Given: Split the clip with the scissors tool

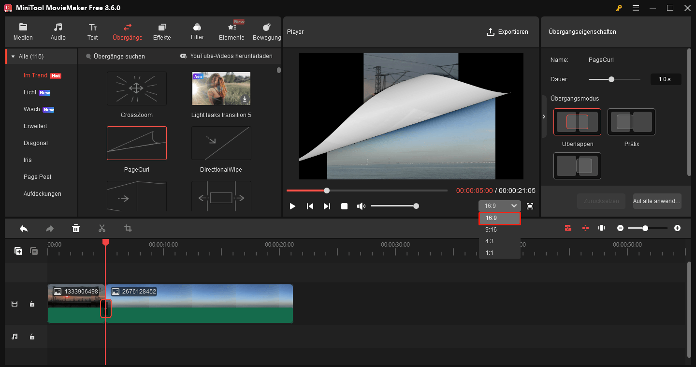Looking at the screenshot, I should coord(102,228).
